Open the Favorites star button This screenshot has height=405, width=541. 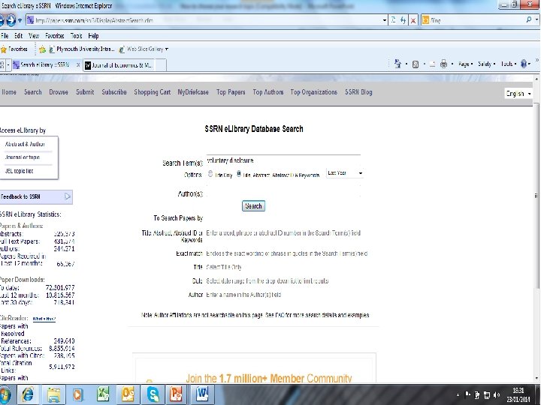point(14,49)
